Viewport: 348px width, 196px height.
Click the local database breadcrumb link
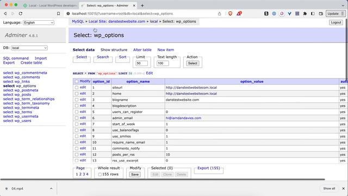pyautogui.click(x=154, y=22)
